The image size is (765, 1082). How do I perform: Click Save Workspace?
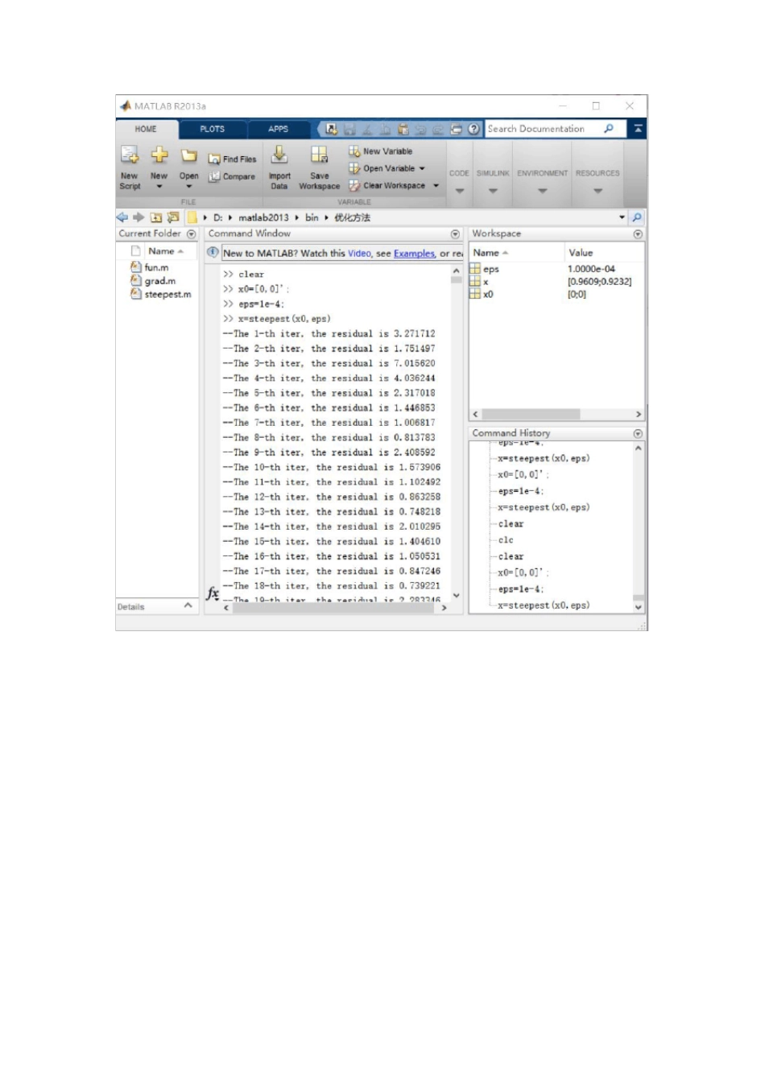click(320, 167)
